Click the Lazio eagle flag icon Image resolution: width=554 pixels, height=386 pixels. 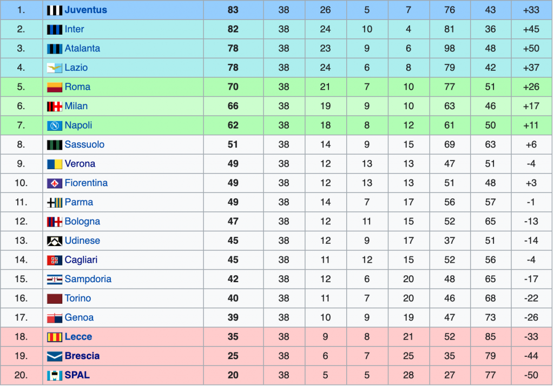pyautogui.click(x=55, y=68)
